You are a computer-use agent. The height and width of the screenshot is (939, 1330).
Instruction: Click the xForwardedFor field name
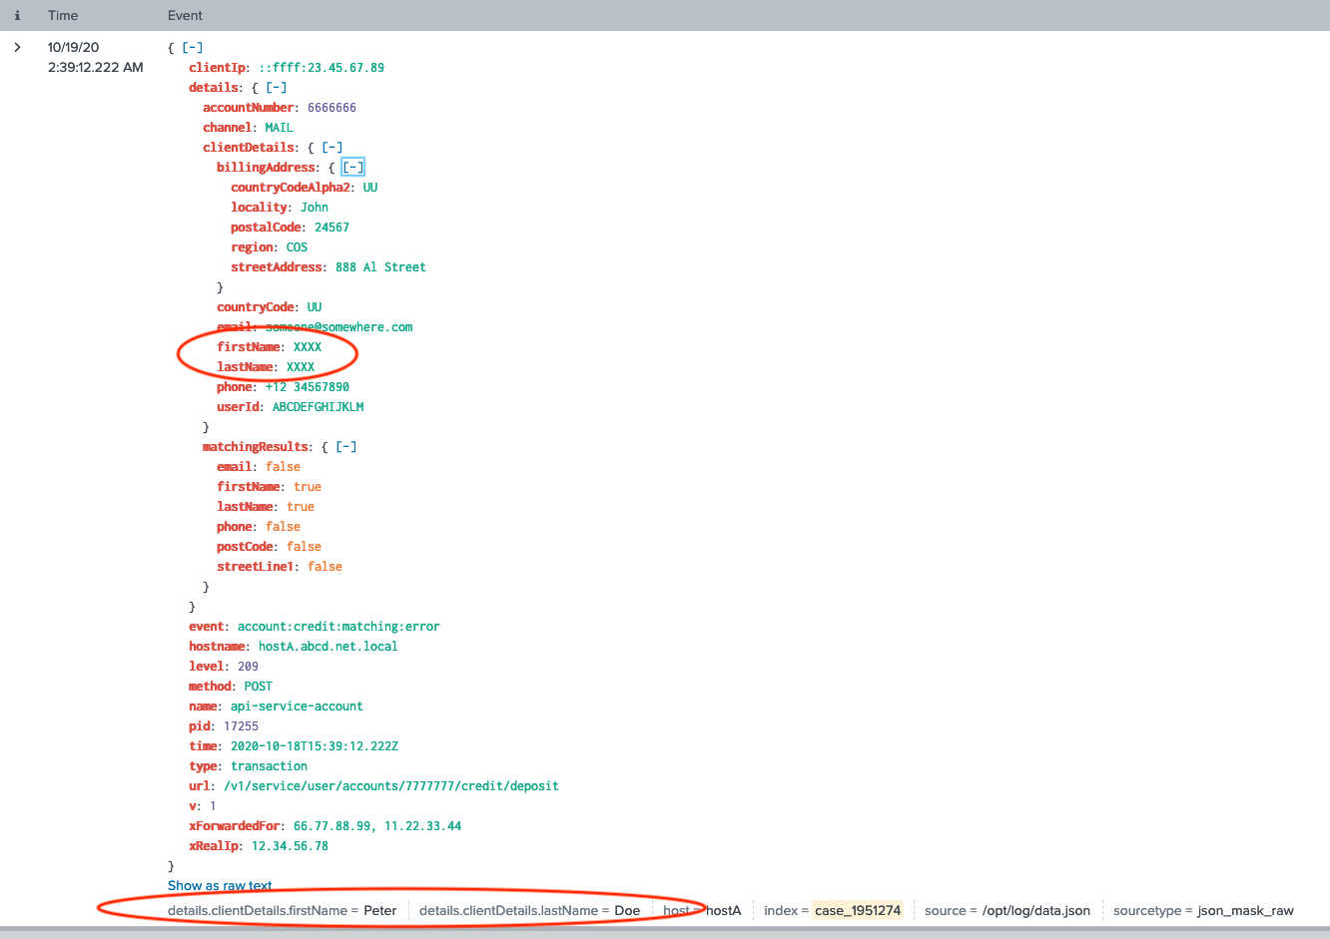coord(237,825)
